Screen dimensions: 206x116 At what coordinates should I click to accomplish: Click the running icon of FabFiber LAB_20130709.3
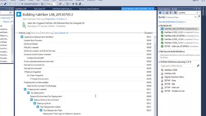[x=162, y=29]
